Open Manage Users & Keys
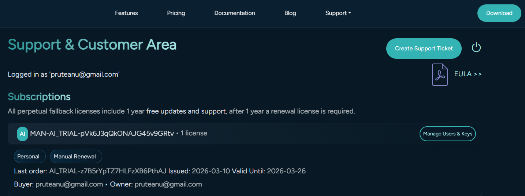The height and width of the screenshot is (196, 525). [447, 134]
